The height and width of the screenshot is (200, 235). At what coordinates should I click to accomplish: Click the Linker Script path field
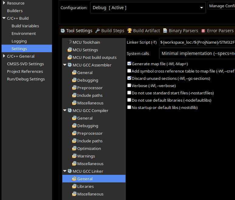point(197,42)
